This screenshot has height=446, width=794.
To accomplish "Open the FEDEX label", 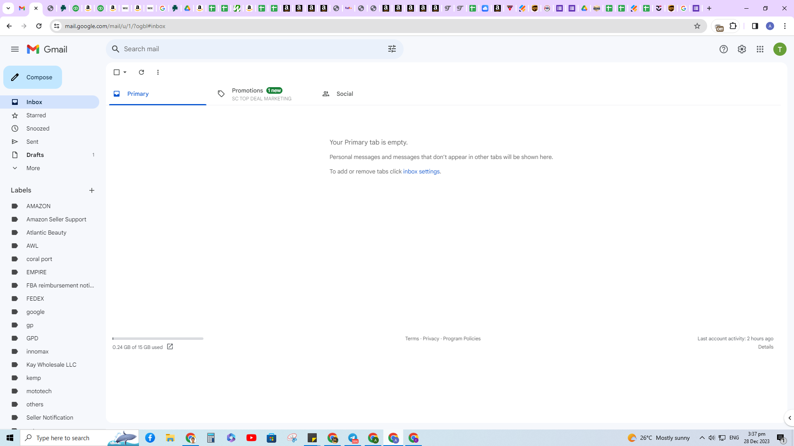I will tap(50, 299).
